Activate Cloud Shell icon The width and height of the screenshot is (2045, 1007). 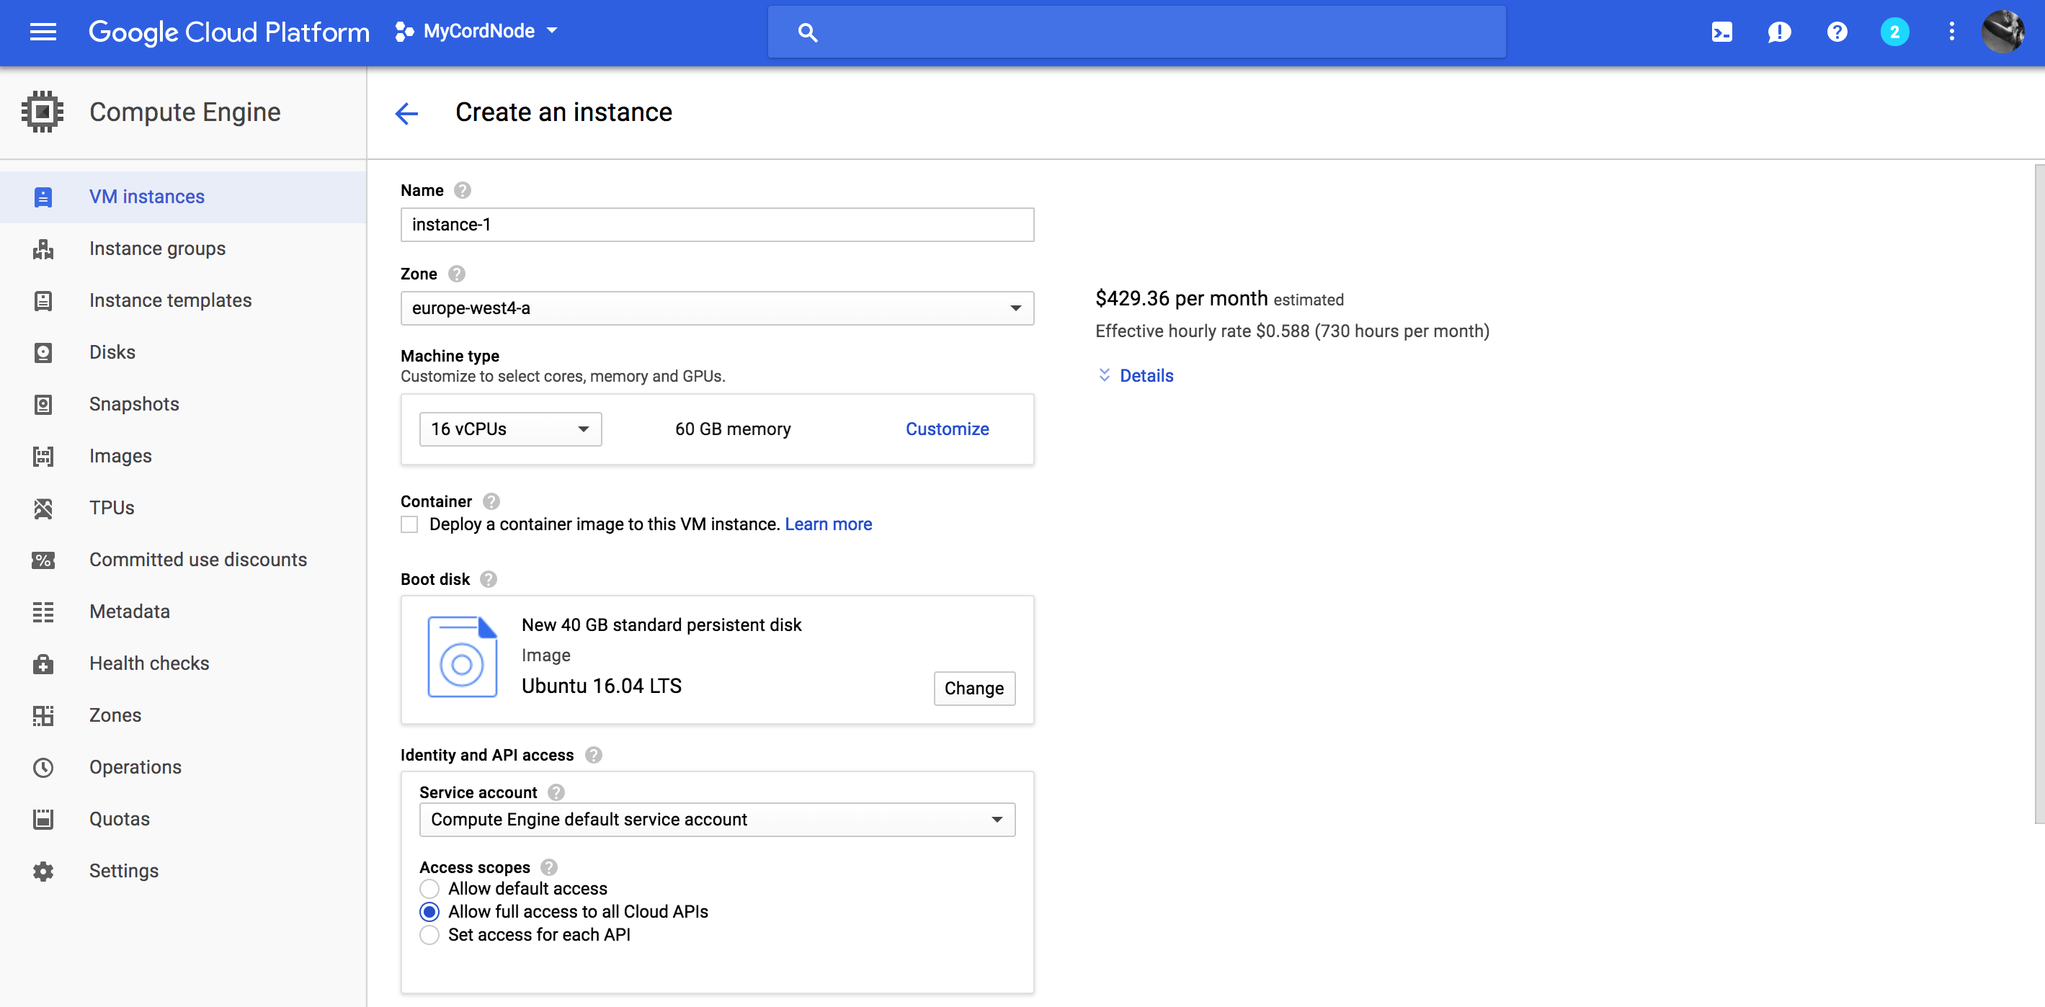coord(1721,32)
